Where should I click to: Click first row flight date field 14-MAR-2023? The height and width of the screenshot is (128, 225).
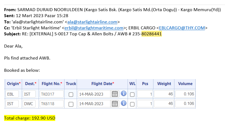(x=94, y=94)
